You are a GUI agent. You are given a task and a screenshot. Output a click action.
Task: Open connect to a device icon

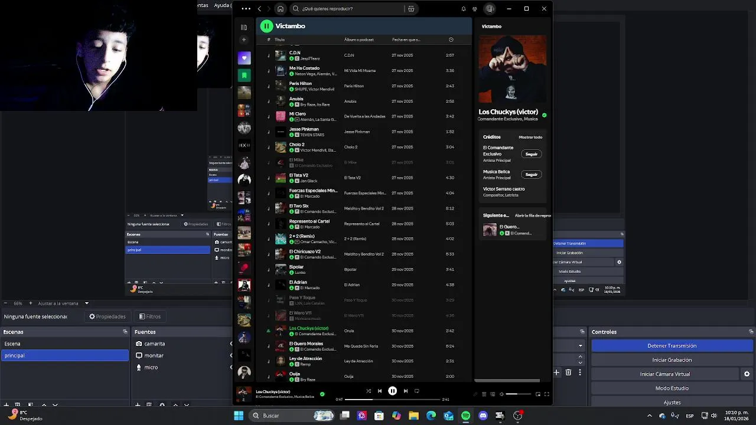pyautogui.click(x=493, y=394)
